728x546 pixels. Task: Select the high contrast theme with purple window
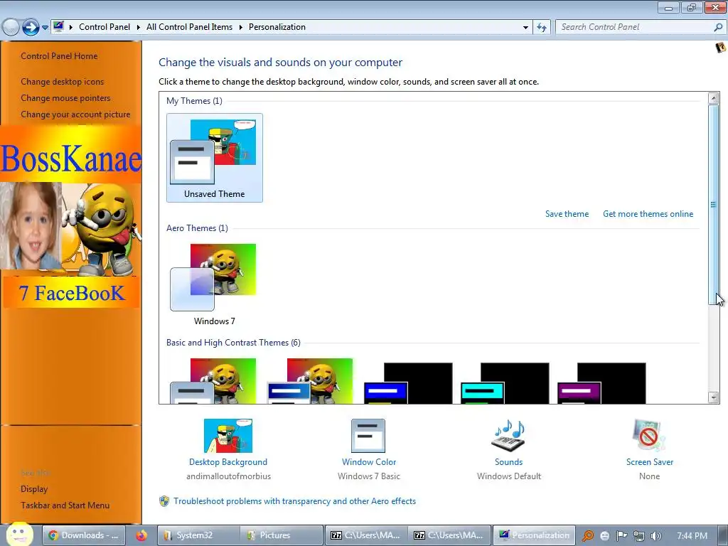tap(601, 383)
